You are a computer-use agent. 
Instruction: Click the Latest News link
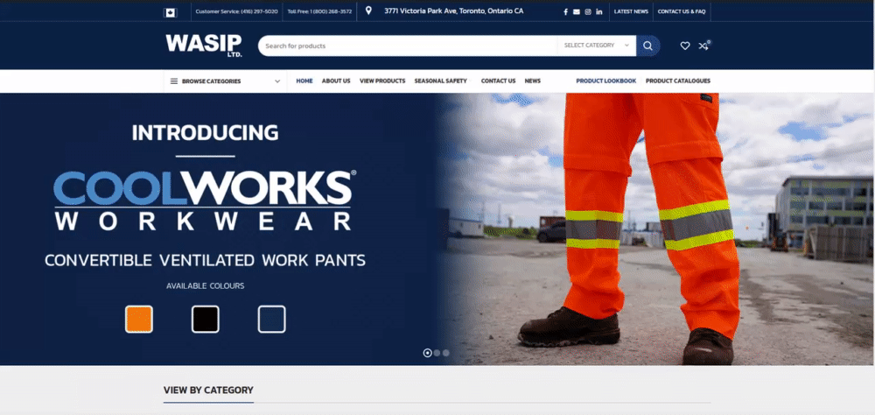631,11
